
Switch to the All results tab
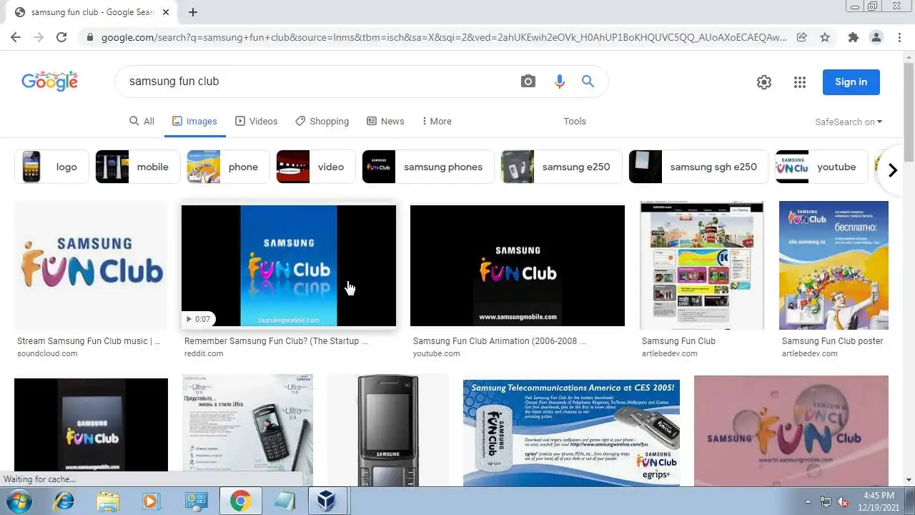[142, 122]
